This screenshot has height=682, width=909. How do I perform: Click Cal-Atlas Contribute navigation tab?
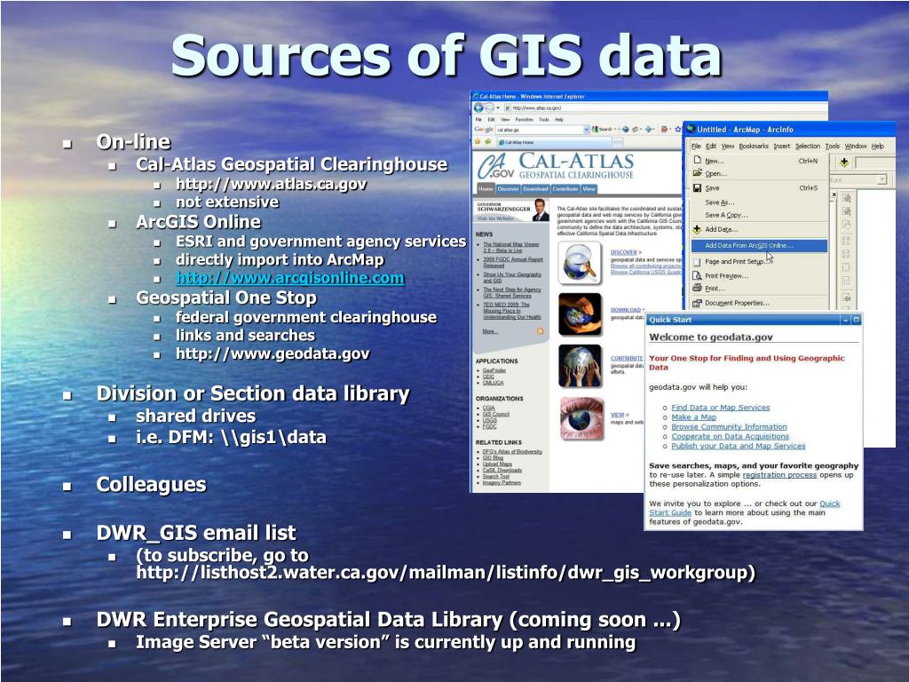(x=565, y=189)
